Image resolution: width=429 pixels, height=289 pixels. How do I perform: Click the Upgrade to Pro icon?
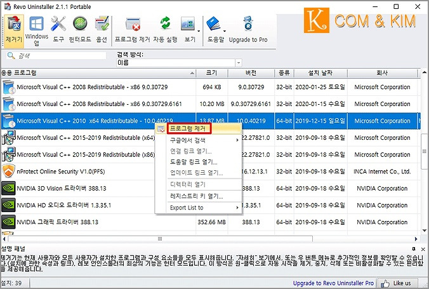click(x=248, y=30)
